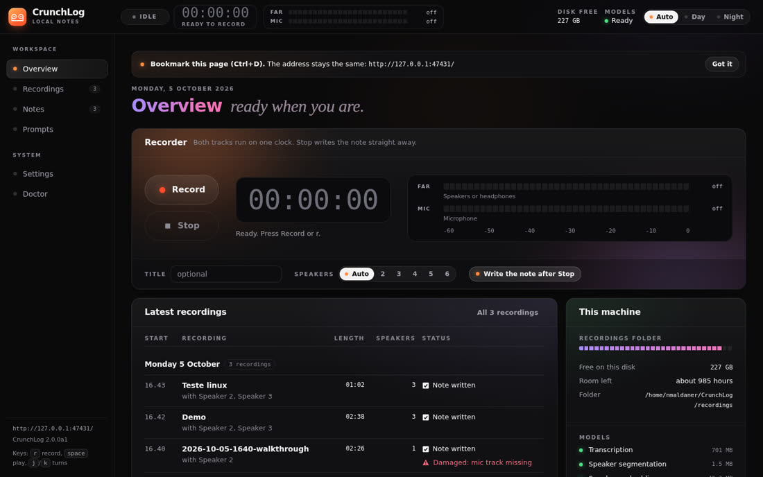763x477 pixels.
Task: Switch theme to Auto
Action: click(661, 17)
